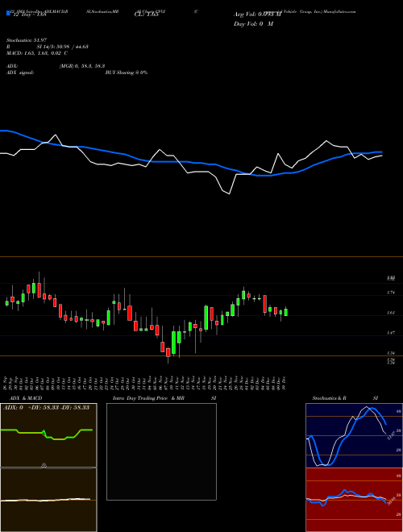Click the 'Stochastics: 51.97' reading
403x532 pixels.
(25, 40)
